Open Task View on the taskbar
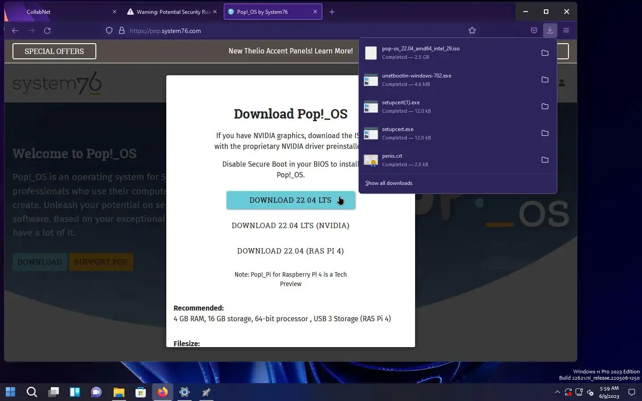This screenshot has width=642, height=401. 53,392
